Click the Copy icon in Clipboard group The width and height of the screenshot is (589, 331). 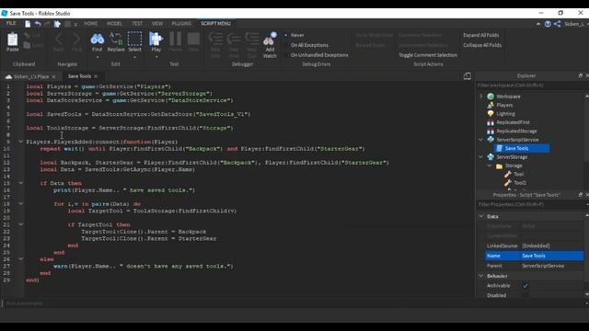click(x=27, y=45)
